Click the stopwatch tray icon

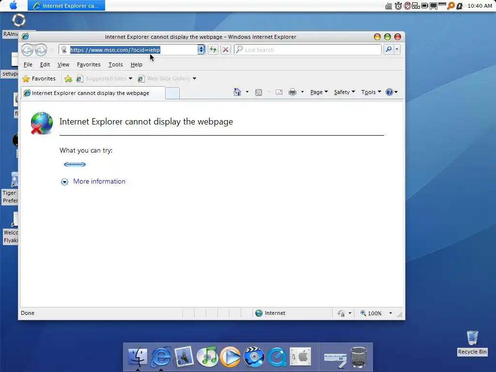point(398,6)
